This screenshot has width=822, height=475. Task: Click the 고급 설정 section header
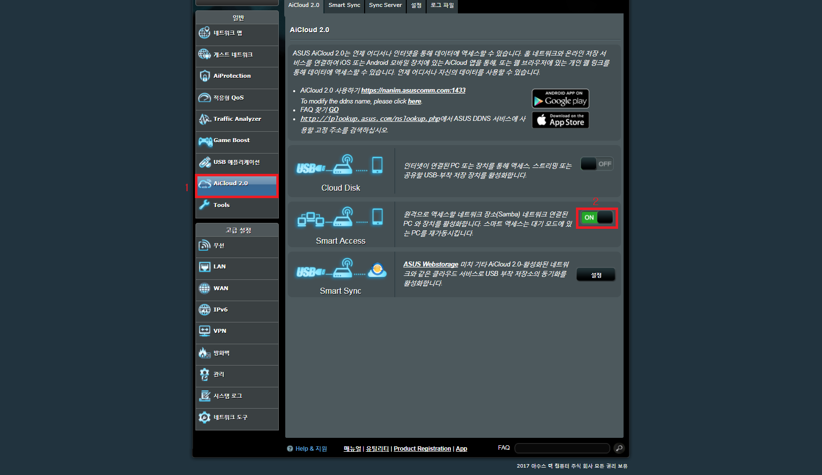coord(237,230)
